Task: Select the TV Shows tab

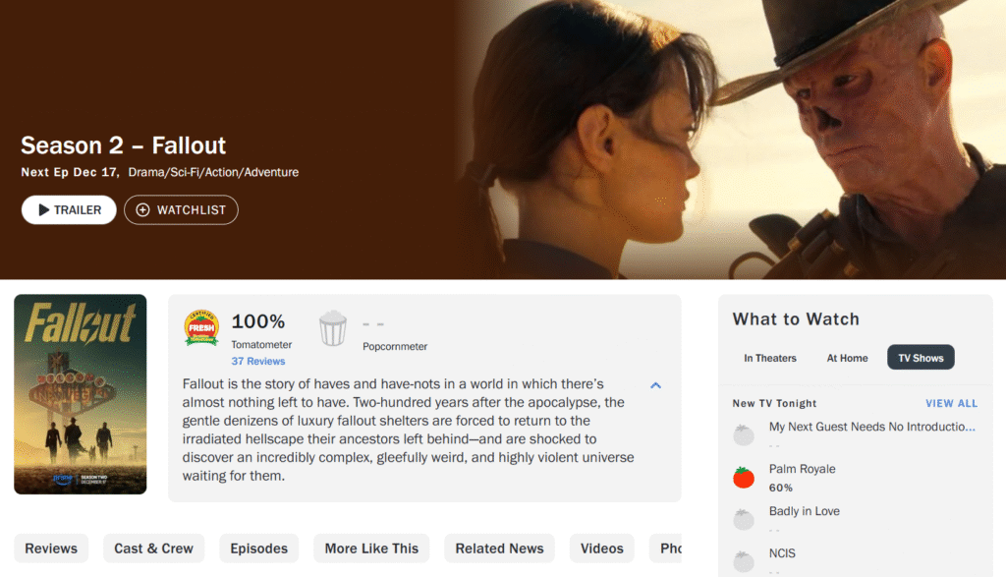Action: [x=921, y=358]
